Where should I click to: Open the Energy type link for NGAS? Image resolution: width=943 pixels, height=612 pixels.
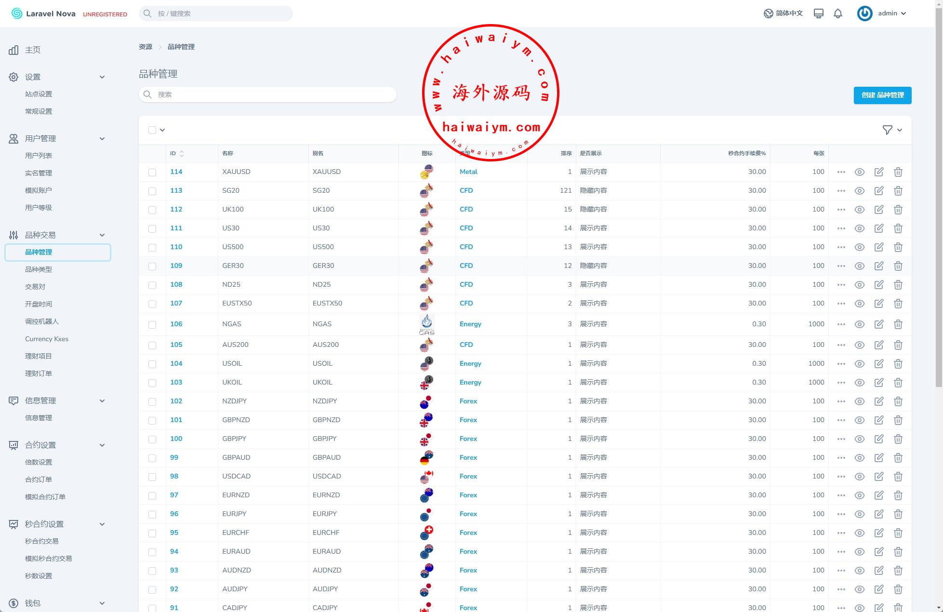tap(470, 324)
